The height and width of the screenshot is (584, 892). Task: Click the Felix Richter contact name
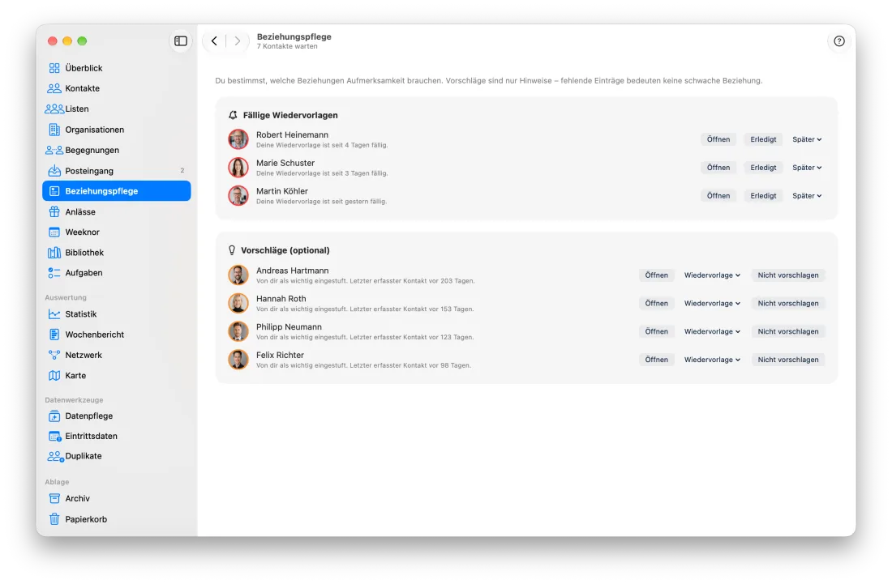280,355
